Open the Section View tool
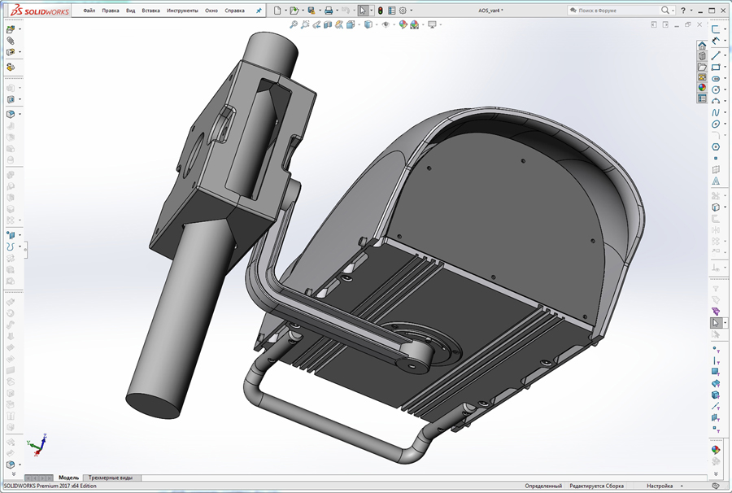Viewport: 732px width, 493px height. click(327, 24)
